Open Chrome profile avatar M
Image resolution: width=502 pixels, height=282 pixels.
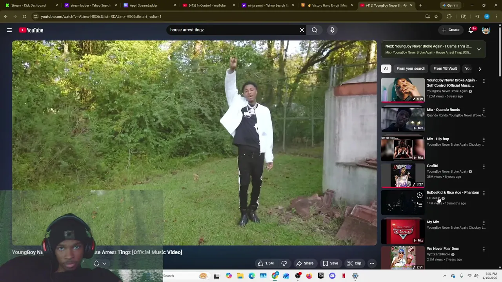(x=487, y=16)
